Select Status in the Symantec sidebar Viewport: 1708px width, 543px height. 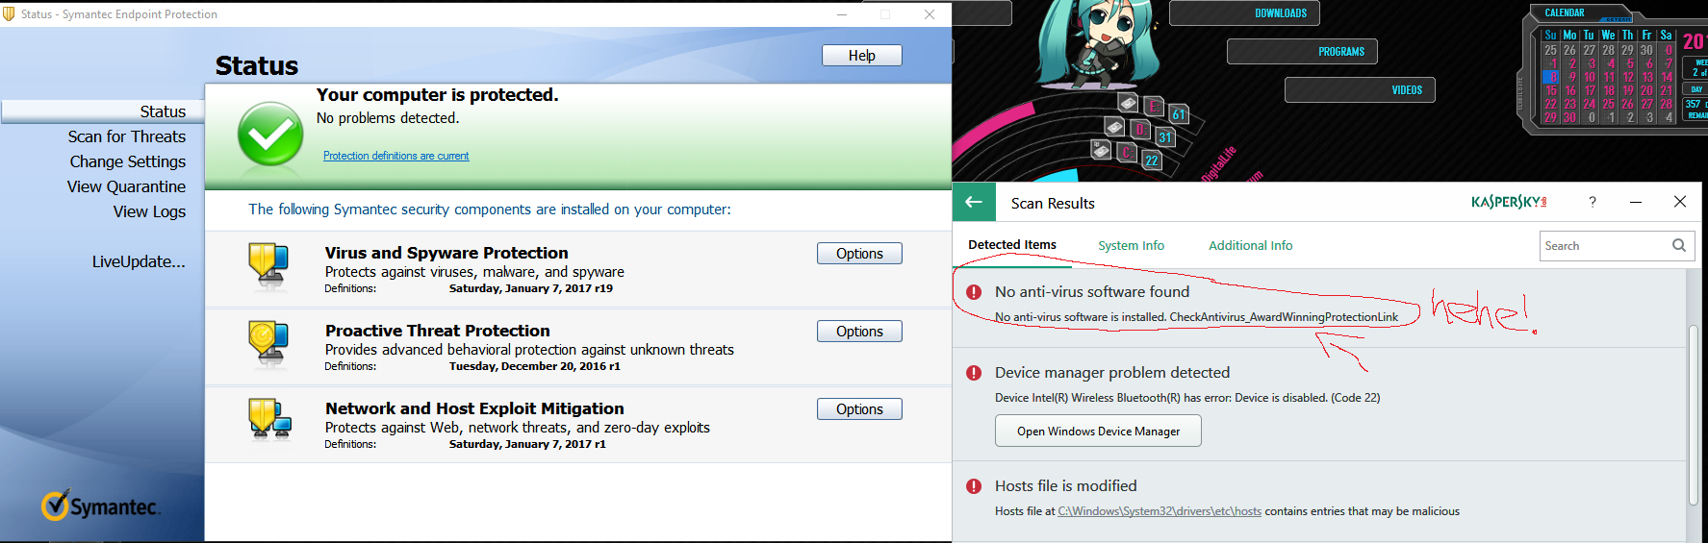point(163,111)
